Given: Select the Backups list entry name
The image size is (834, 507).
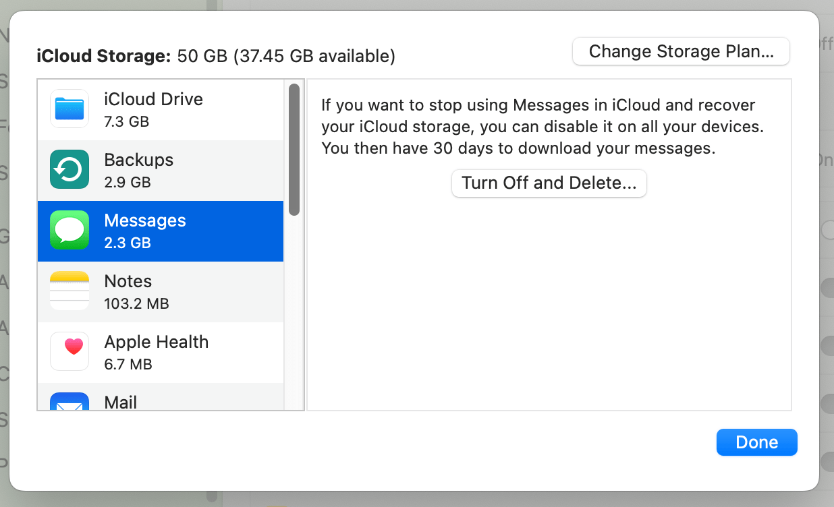Looking at the screenshot, I should pos(138,160).
